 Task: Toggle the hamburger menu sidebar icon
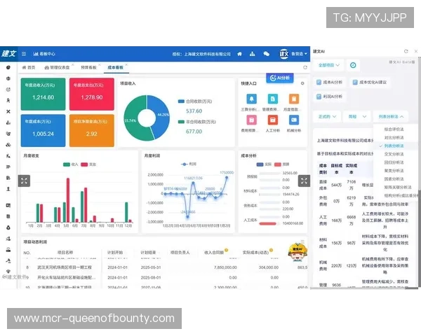[24, 53]
